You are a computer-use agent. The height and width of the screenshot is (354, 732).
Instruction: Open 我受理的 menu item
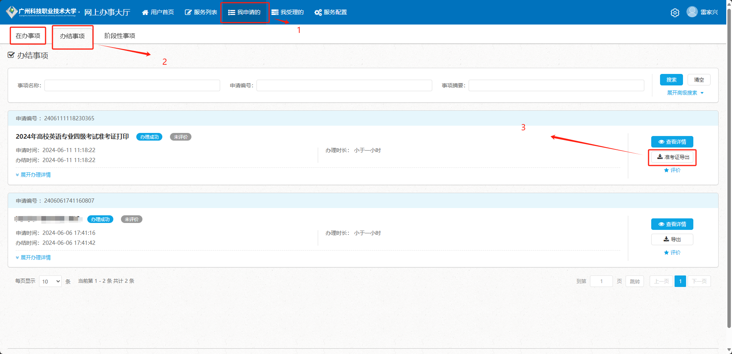click(x=288, y=12)
